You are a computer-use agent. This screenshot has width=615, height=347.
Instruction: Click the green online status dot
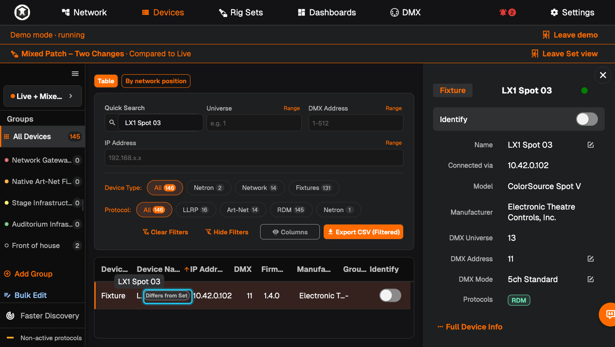coord(585,90)
